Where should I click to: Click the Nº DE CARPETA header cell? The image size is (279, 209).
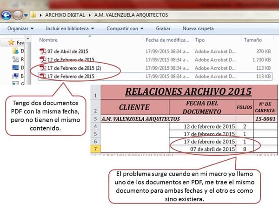tap(265, 107)
